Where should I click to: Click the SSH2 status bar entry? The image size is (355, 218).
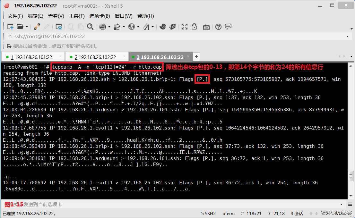[x=208, y=214]
